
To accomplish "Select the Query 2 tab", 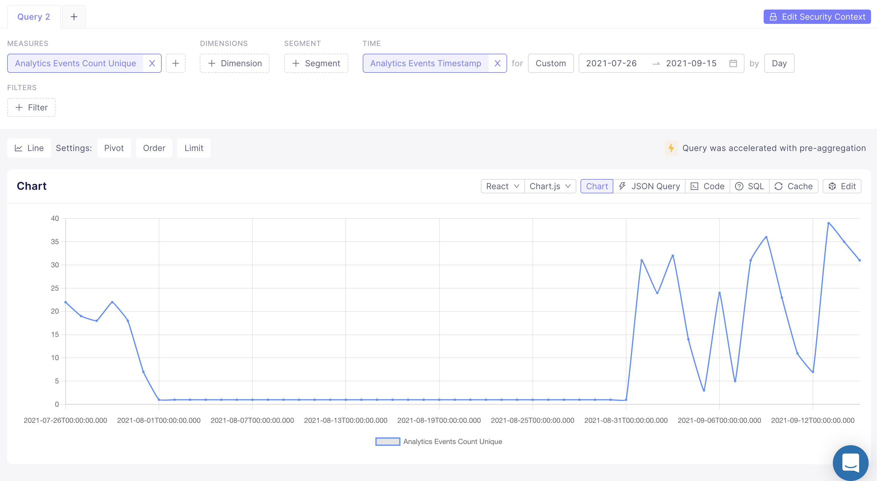I will (34, 17).
